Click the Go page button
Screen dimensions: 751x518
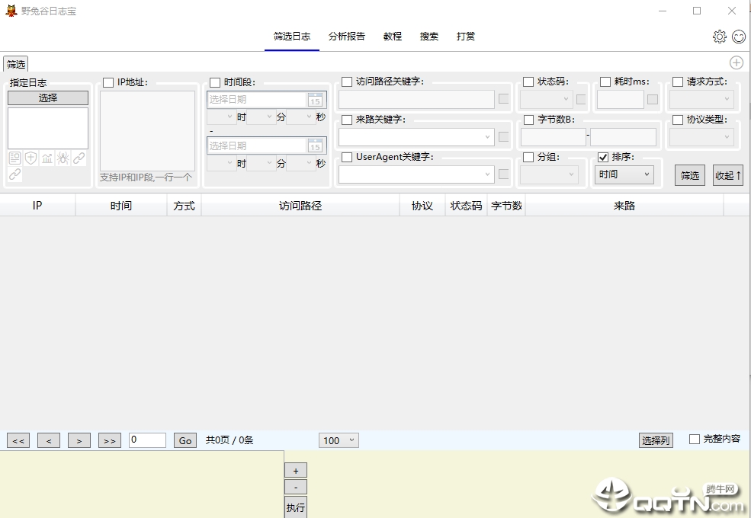(x=185, y=440)
